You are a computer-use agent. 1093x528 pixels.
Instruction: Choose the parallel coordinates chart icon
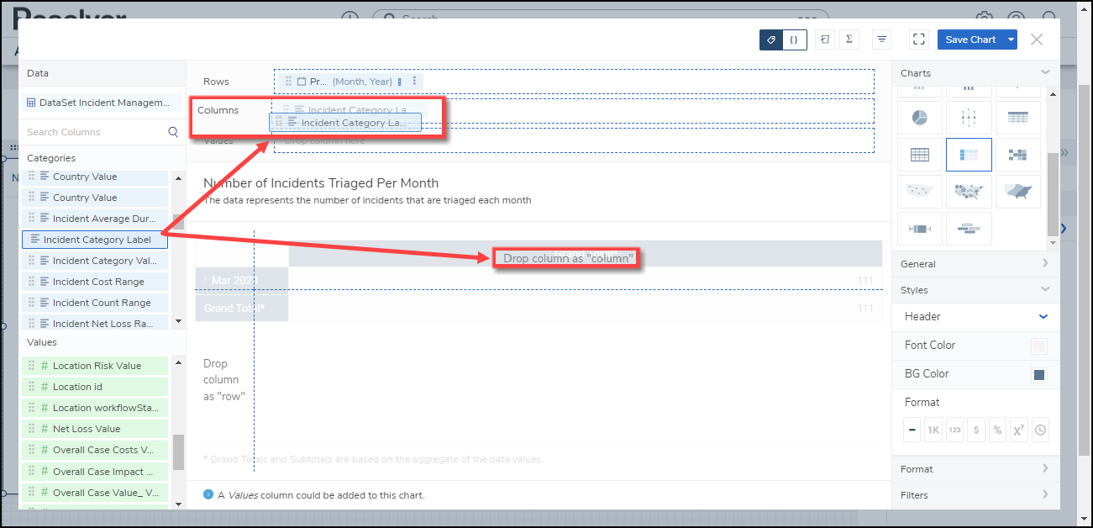[969, 118]
